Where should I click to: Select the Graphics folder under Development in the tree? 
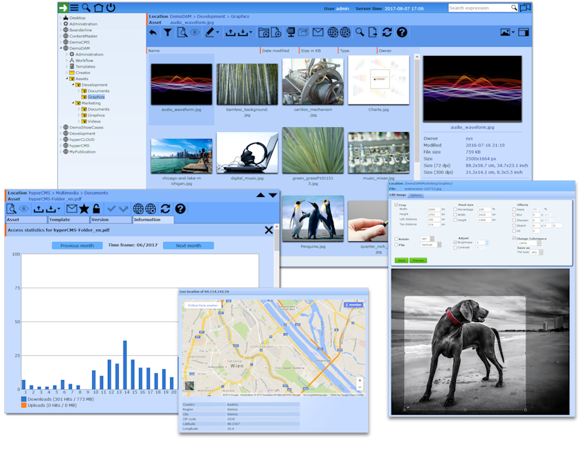[x=96, y=97]
